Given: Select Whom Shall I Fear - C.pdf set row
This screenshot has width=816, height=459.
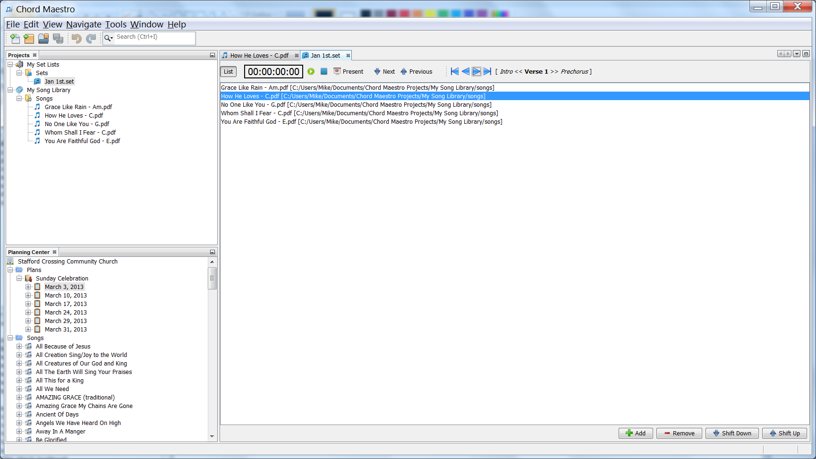Looking at the screenshot, I should [515, 113].
